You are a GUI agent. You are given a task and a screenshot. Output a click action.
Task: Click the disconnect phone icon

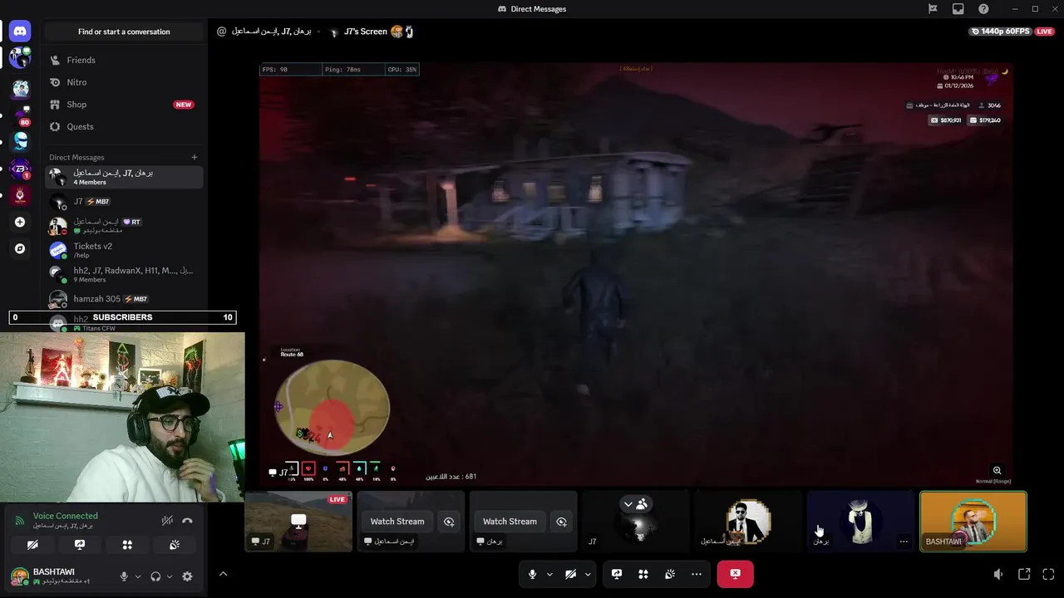pos(187,521)
